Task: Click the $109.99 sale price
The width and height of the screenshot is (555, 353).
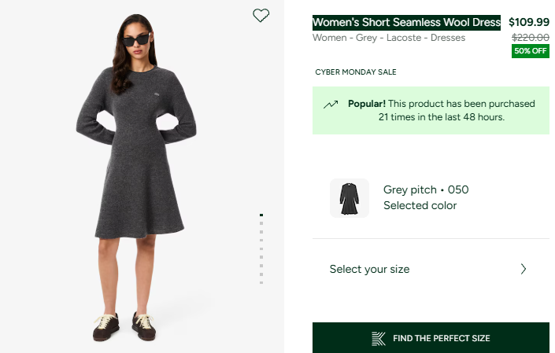Action: tap(529, 22)
